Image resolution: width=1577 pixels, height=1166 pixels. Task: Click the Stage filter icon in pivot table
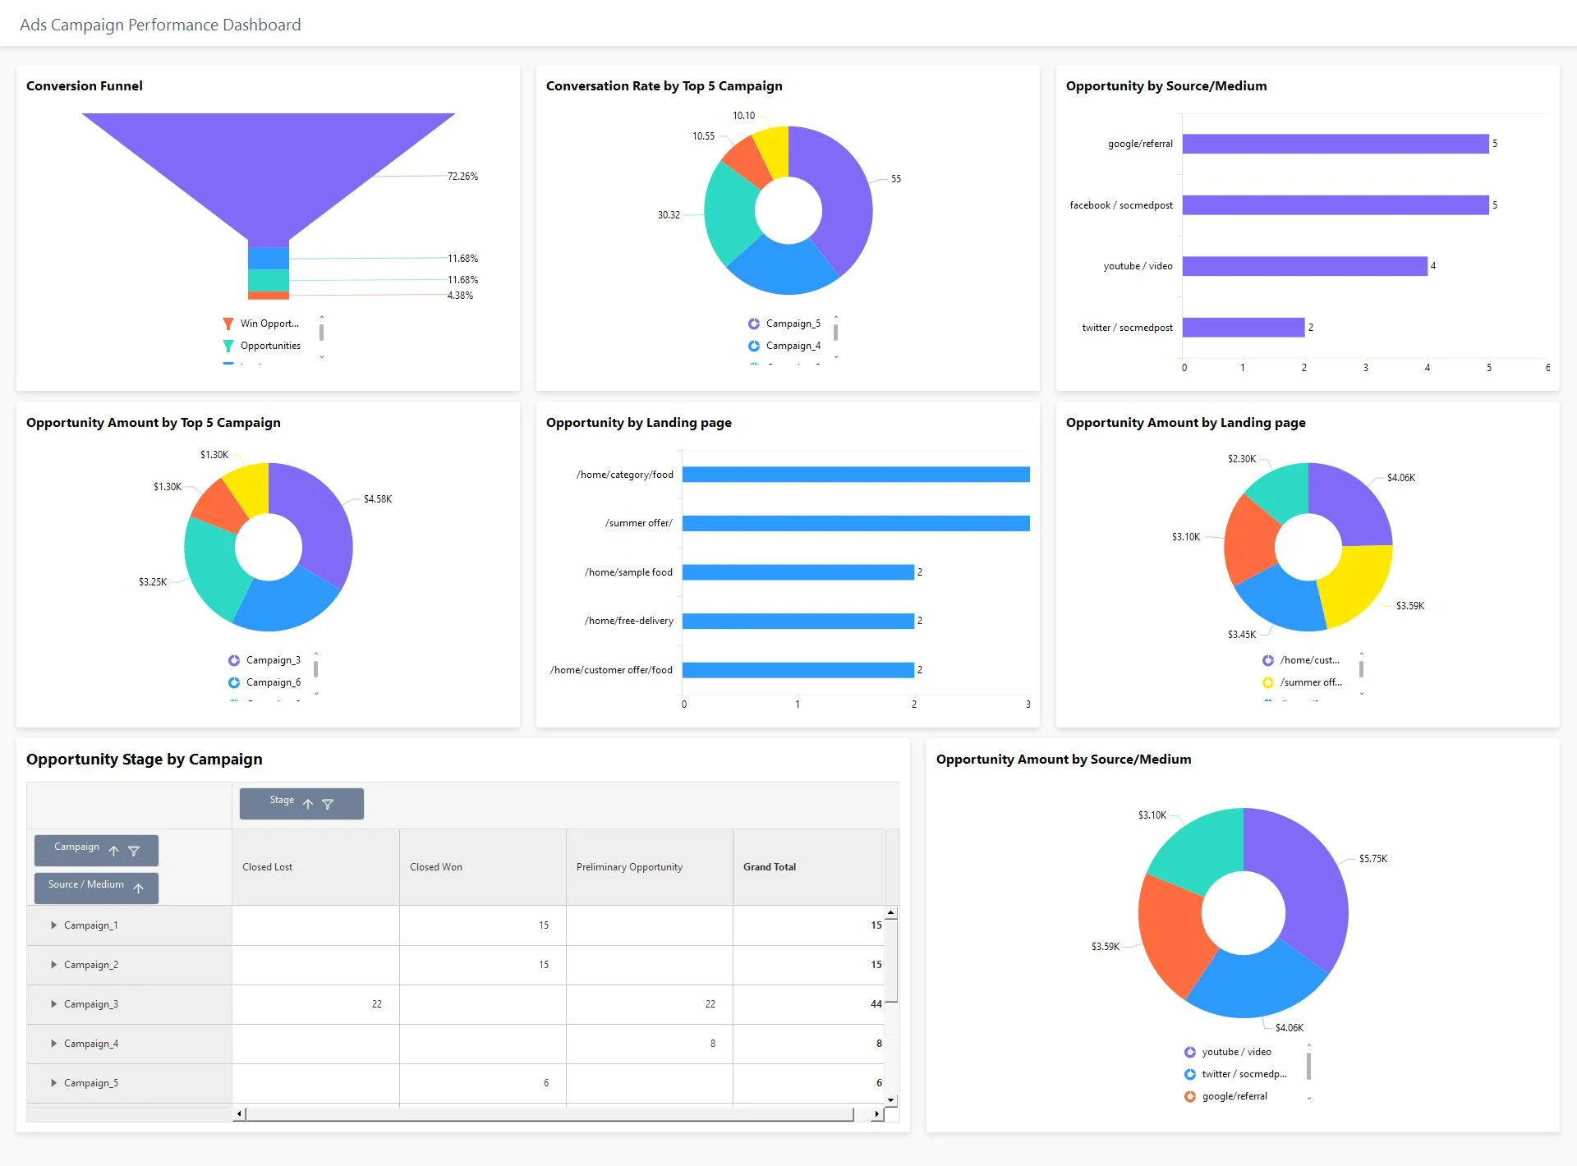click(x=329, y=805)
